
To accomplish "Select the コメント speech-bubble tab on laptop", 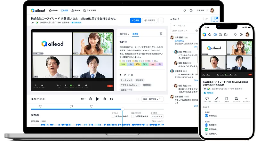I will tap(215, 19).
